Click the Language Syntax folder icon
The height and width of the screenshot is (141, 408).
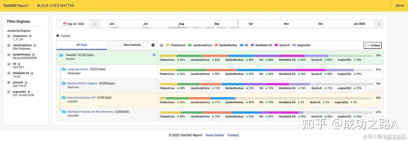point(64,69)
